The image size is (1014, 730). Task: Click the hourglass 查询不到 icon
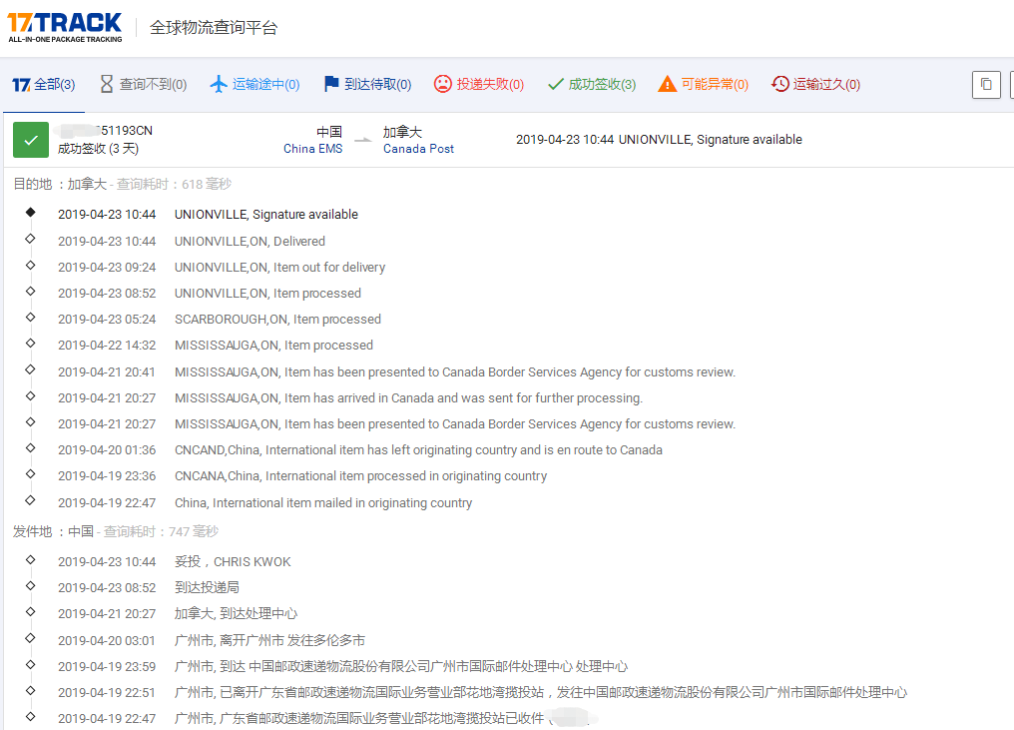tap(105, 84)
